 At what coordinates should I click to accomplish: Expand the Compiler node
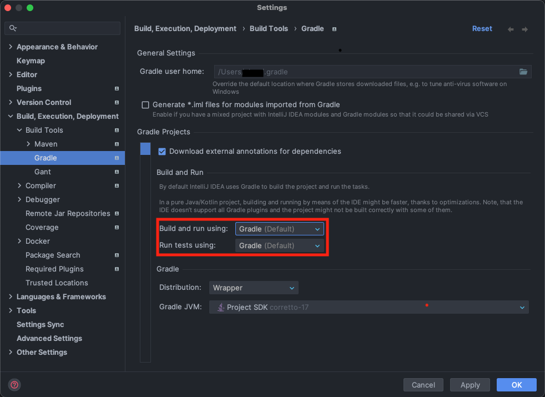tap(19, 186)
